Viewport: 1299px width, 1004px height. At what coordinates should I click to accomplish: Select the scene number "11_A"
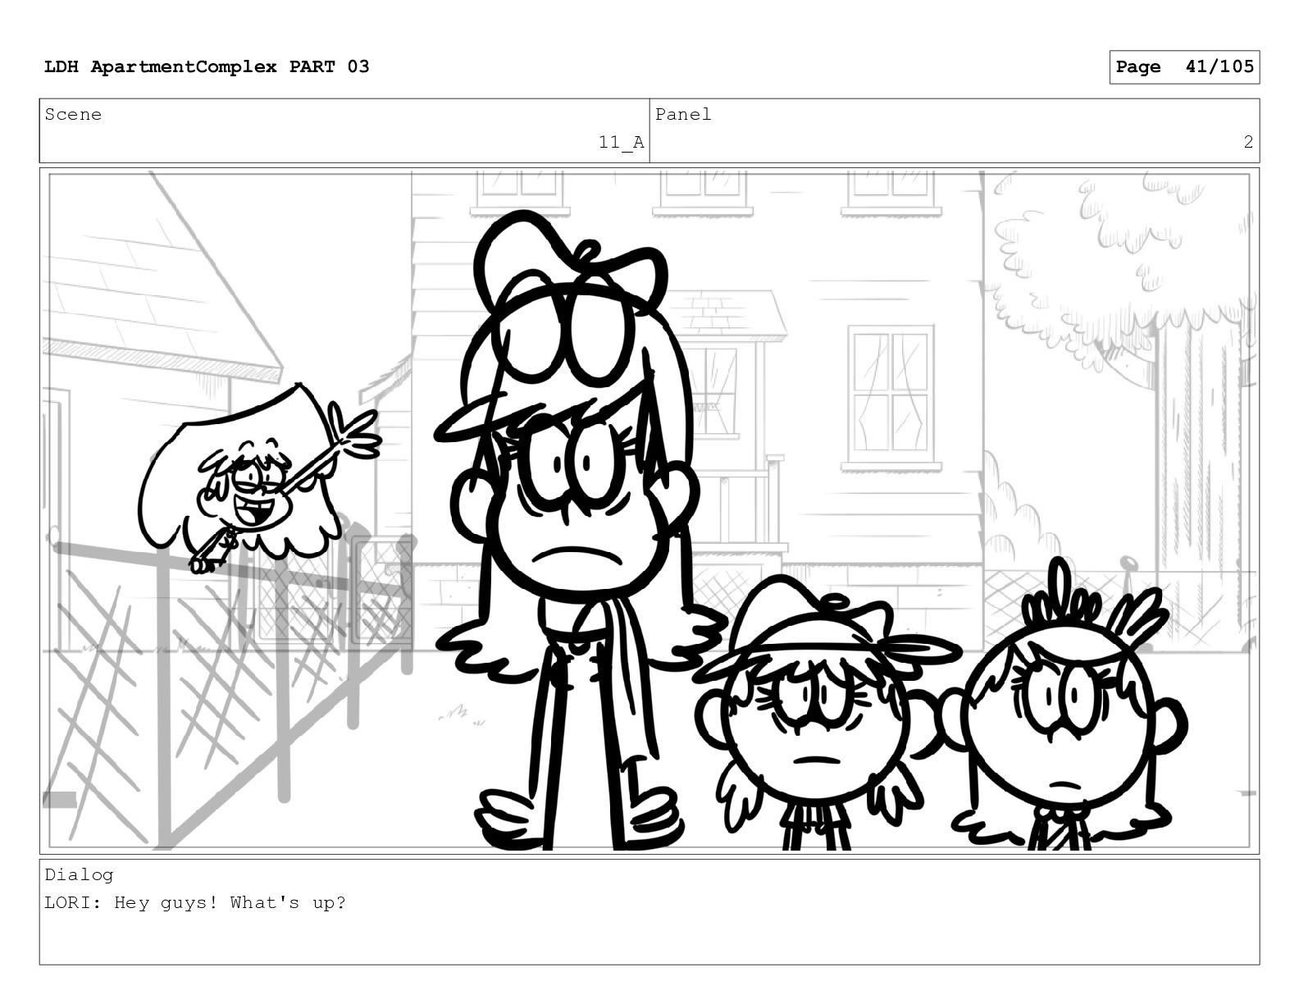click(x=621, y=143)
